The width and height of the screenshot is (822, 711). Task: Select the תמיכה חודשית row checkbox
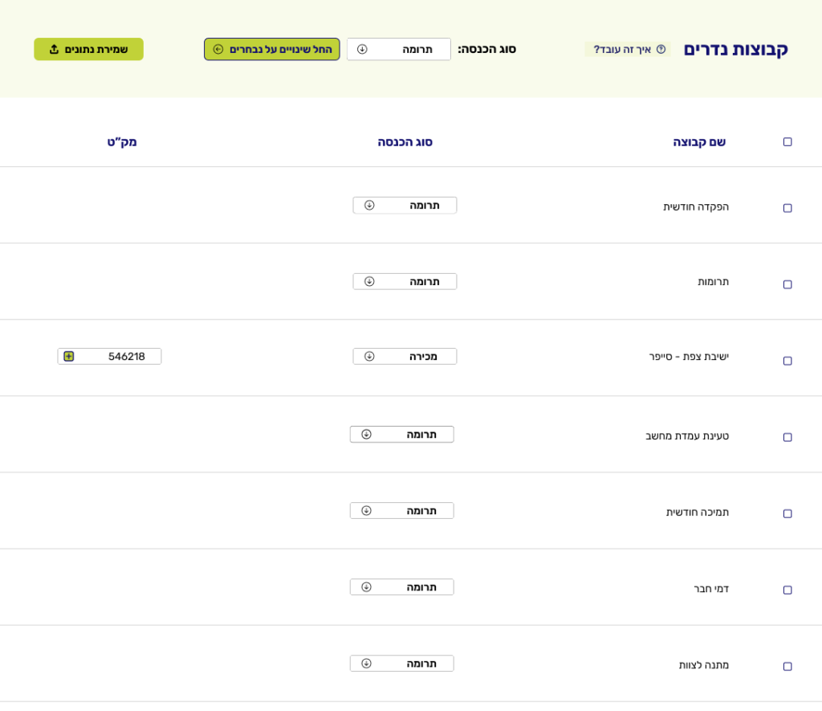click(x=787, y=513)
